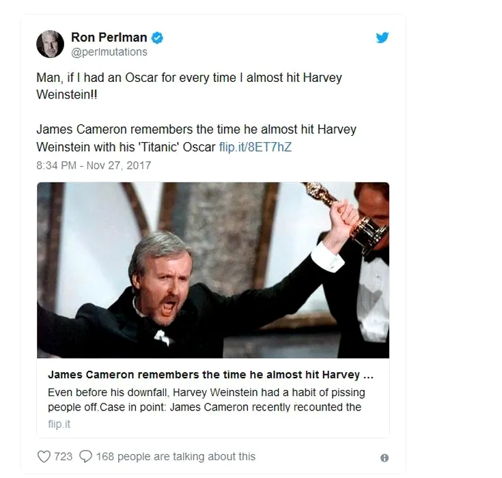
Task: Click the tweet text about an Oscar
Action: pyautogui.click(x=189, y=86)
